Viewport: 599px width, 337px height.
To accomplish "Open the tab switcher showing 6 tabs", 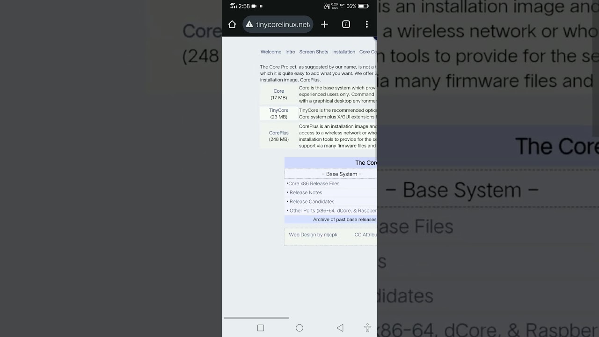I will click(346, 24).
